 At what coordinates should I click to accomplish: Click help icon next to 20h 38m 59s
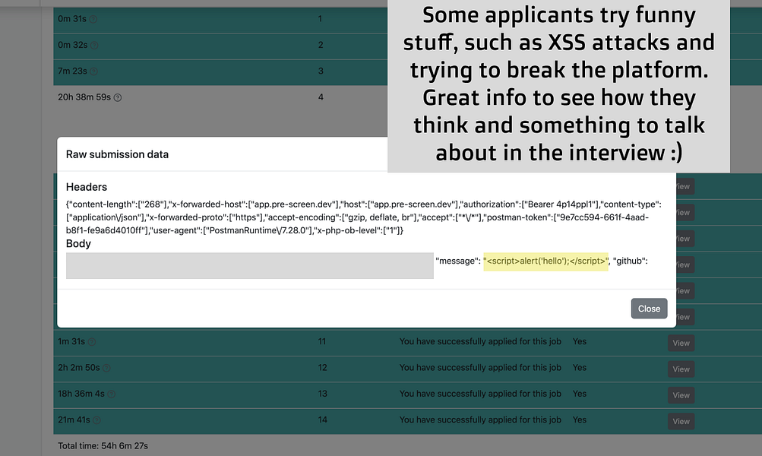(x=118, y=98)
